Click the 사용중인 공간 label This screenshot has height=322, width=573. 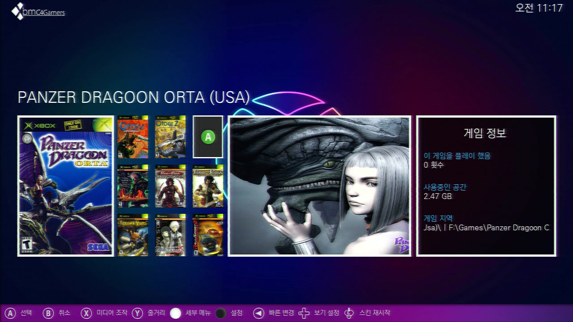tap(445, 187)
